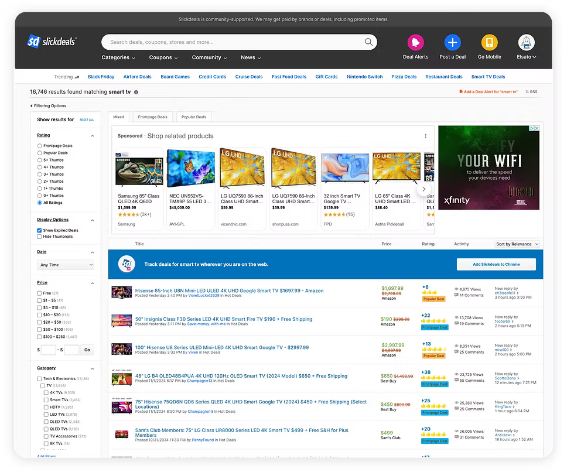Click the search magnifier icon
Image resolution: width=567 pixels, height=472 pixels.
368,42
